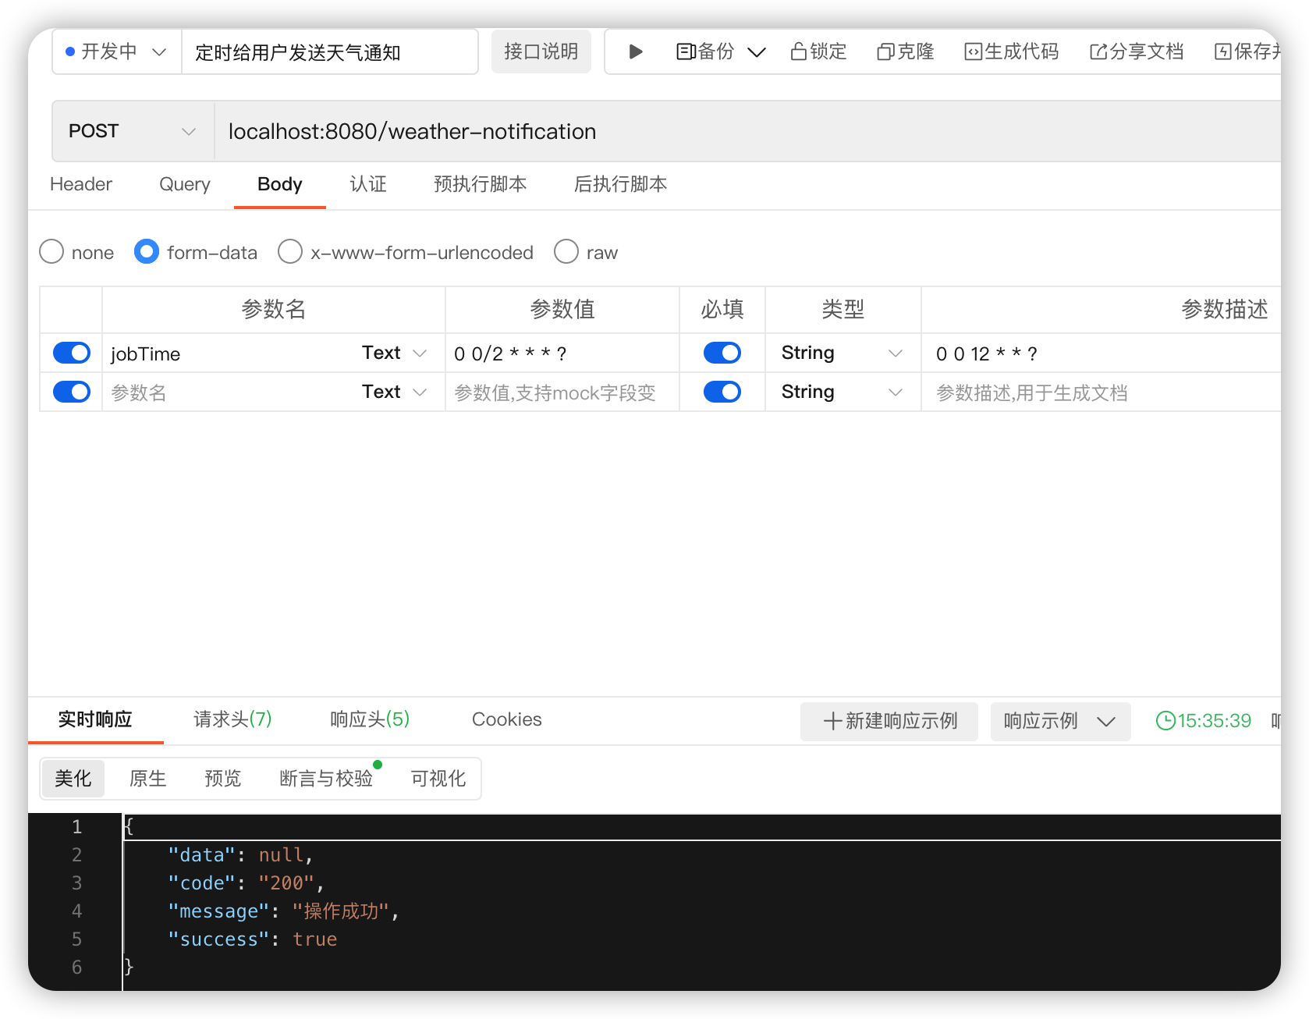Open the 响应示例 dropdown
Screen dimensions: 1309x1019
coord(1060,721)
